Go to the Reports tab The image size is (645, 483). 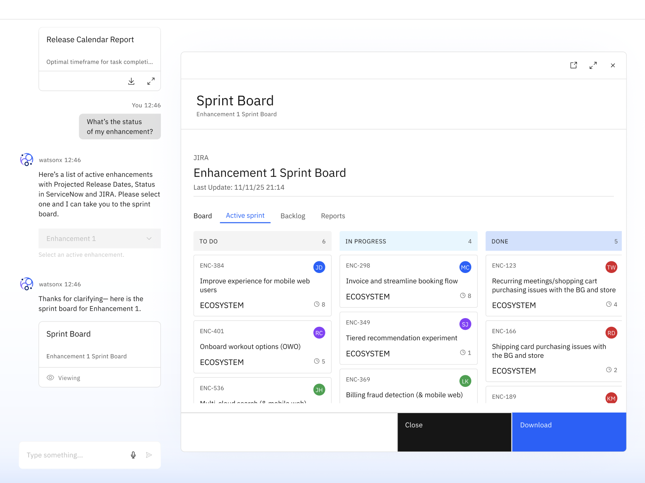333,216
